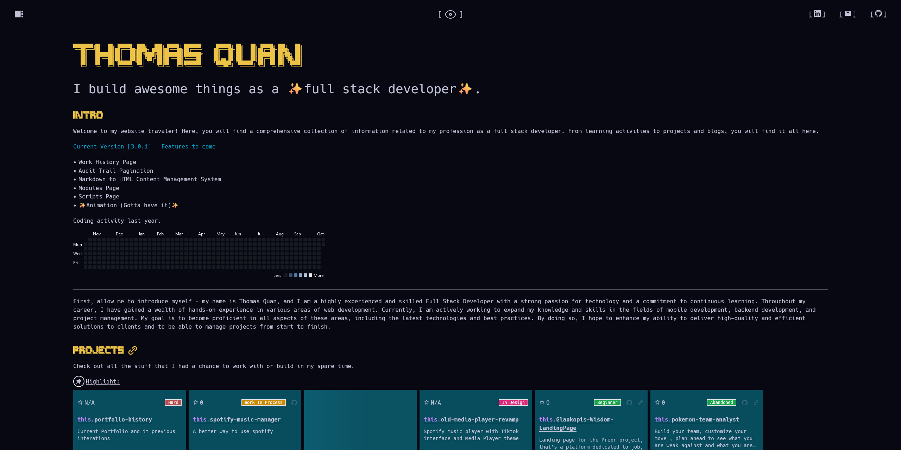Open the sidebar menu icon
The width and height of the screenshot is (901, 450).
19,14
